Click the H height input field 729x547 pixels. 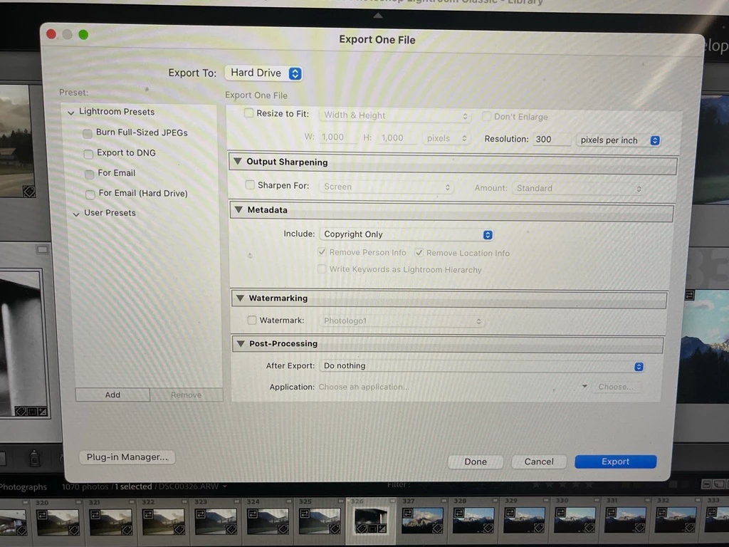click(x=397, y=137)
